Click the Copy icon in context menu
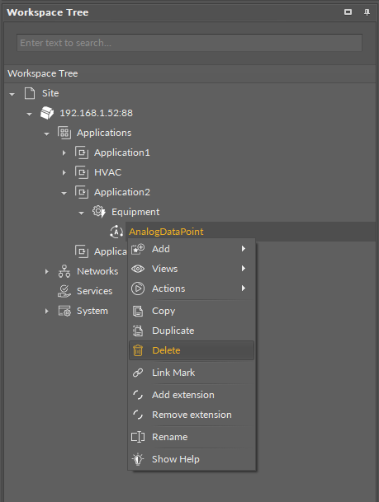379x502 pixels. [x=138, y=311]
